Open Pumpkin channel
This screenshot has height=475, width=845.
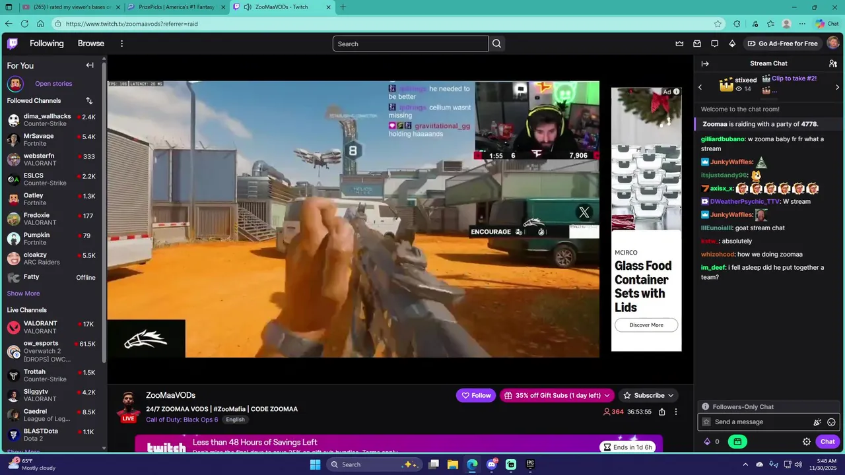(x=53, y=239)
